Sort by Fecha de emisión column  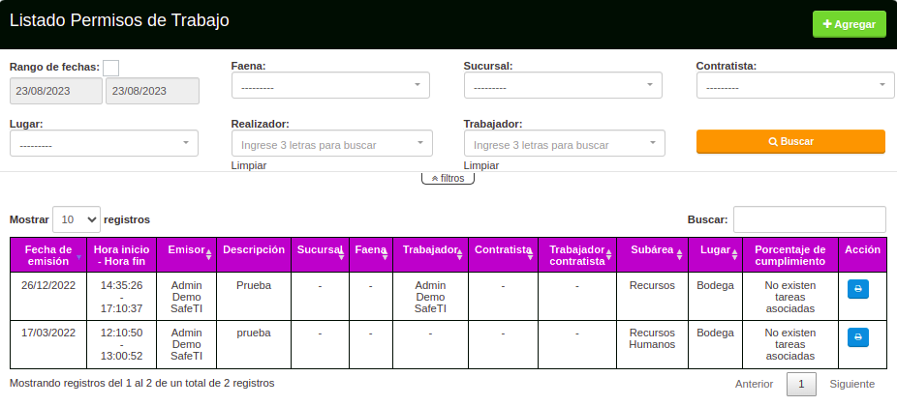coord(48,255)
